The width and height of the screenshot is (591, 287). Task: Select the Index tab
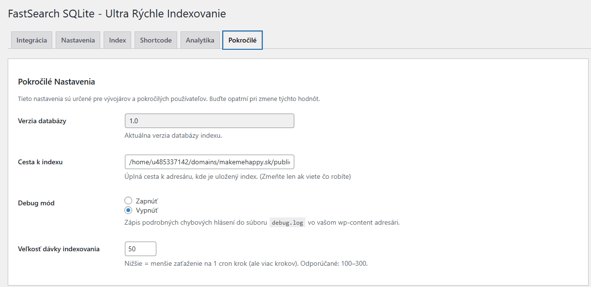[117, 40]
